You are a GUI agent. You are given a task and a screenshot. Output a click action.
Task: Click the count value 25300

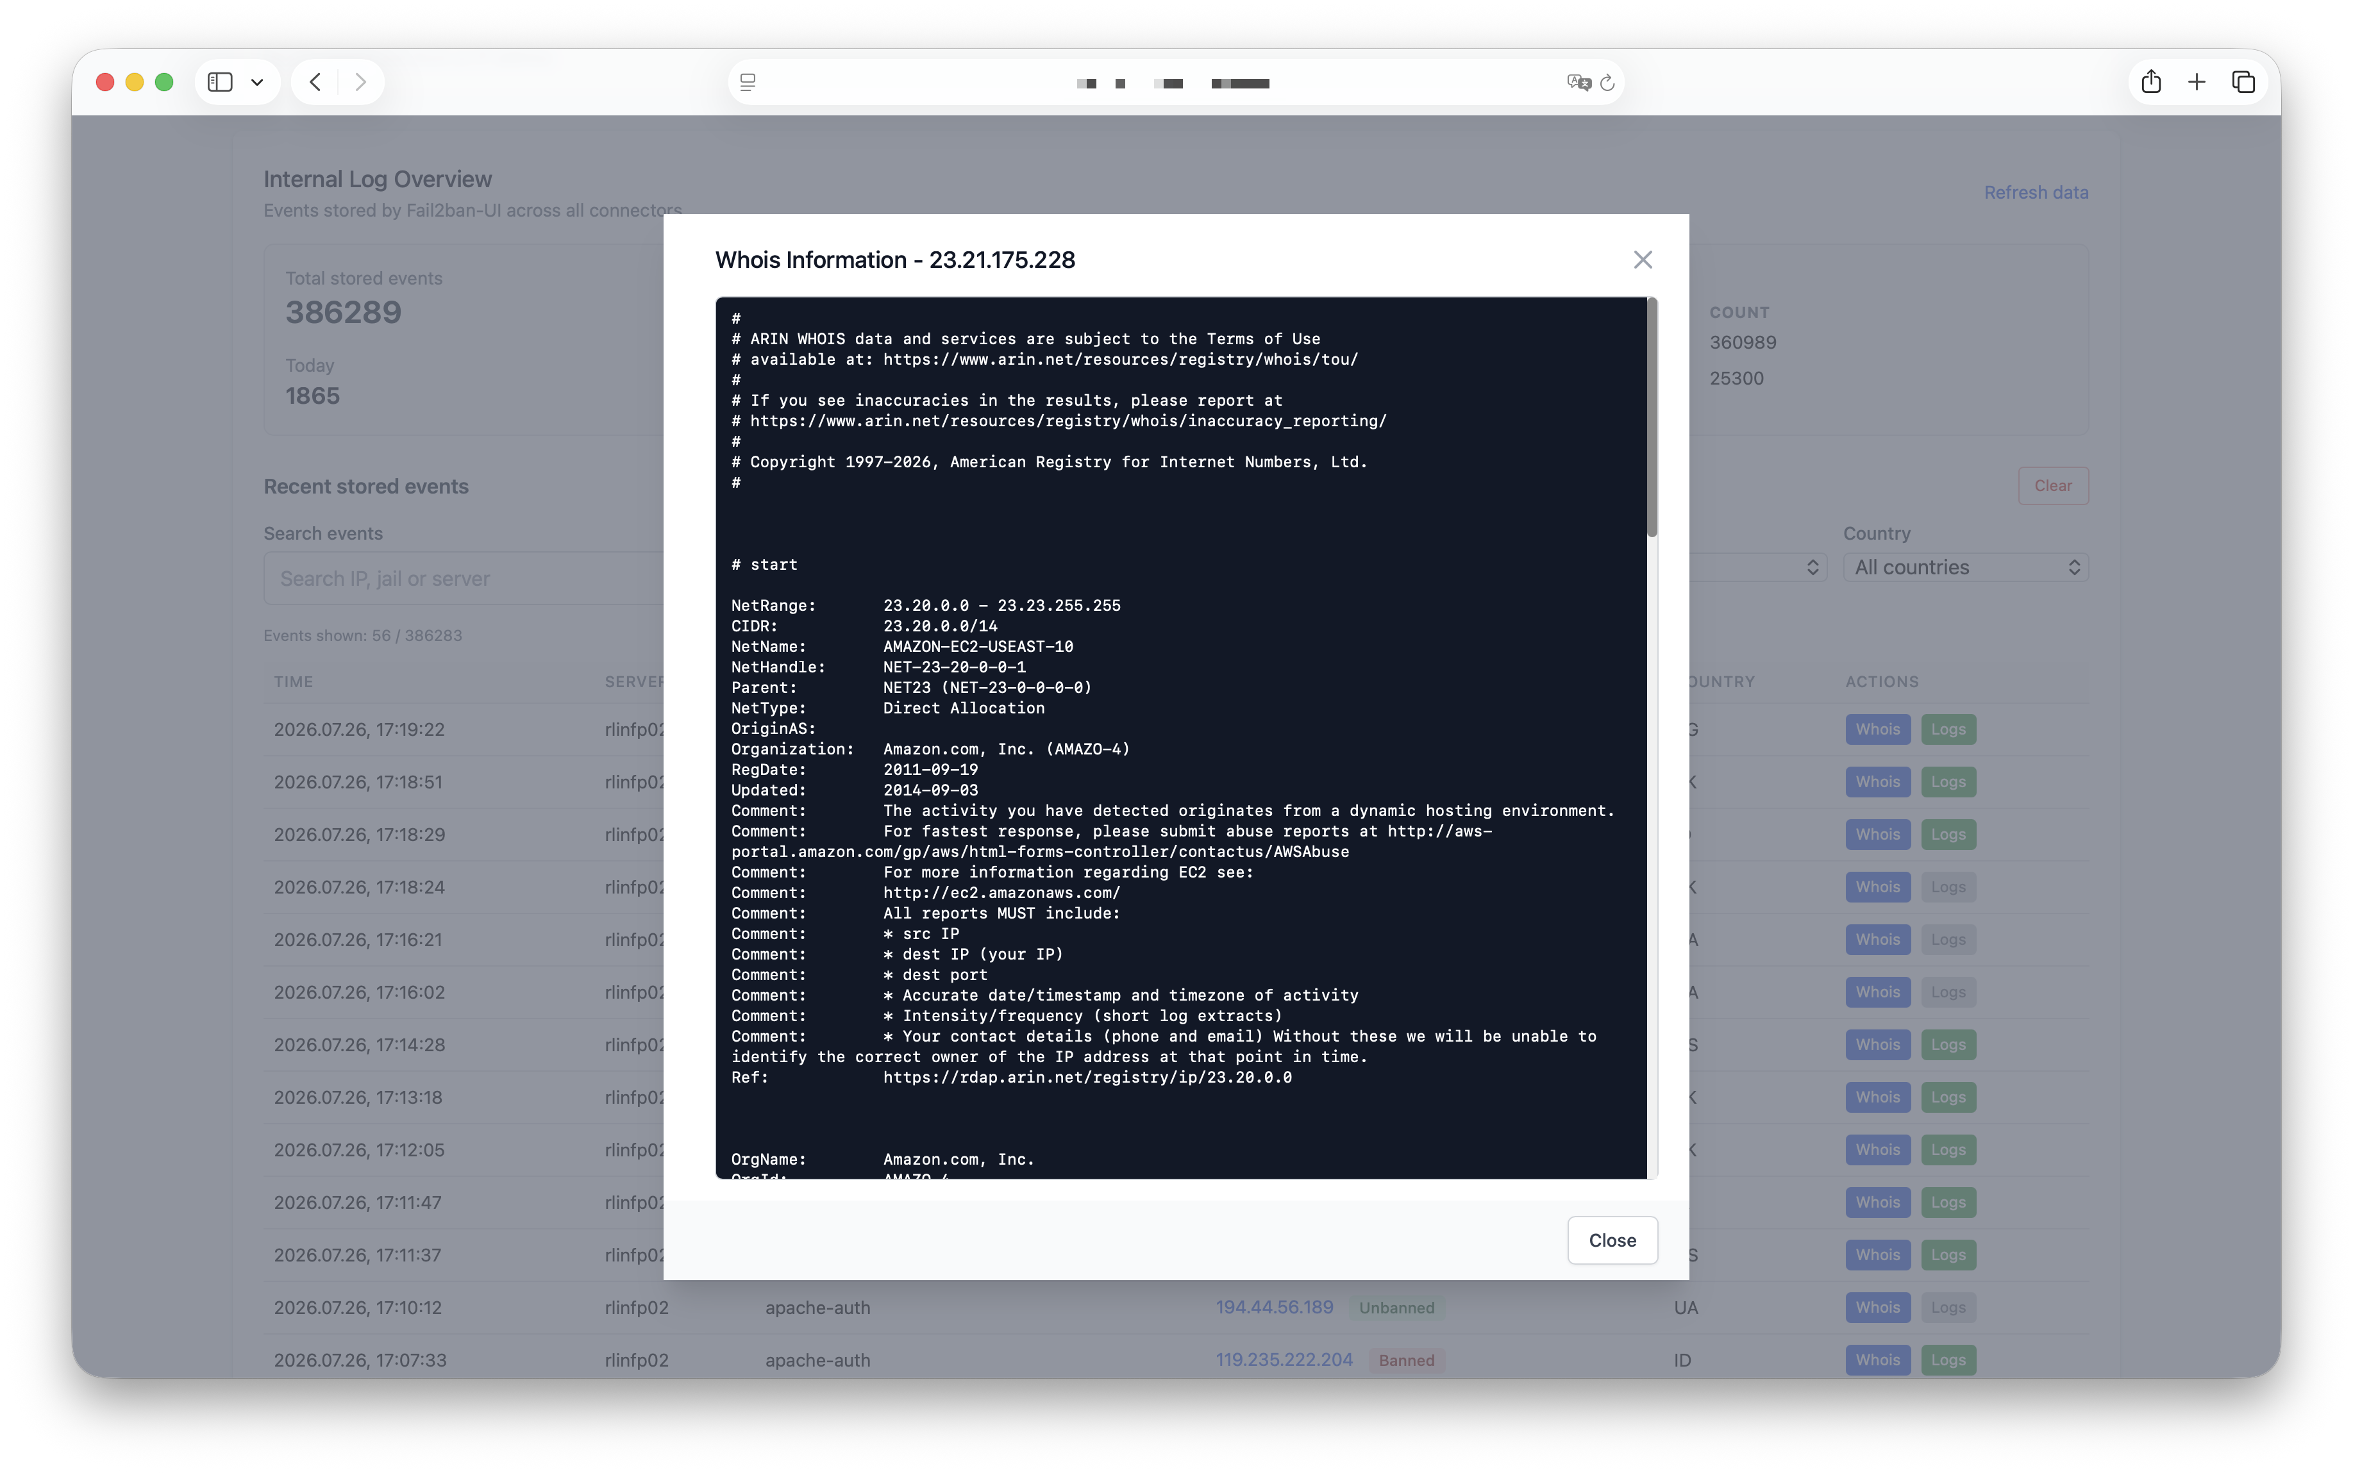click(x=1736, y=378)
